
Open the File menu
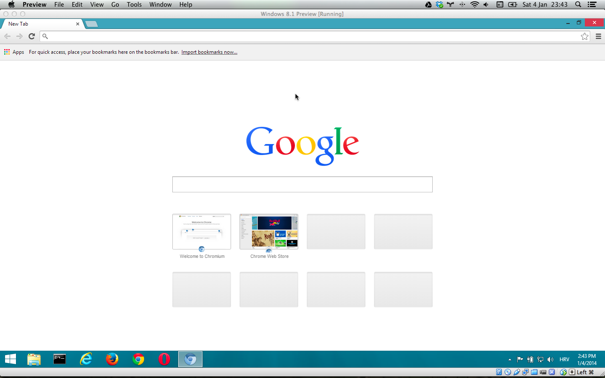click(59, 5)
